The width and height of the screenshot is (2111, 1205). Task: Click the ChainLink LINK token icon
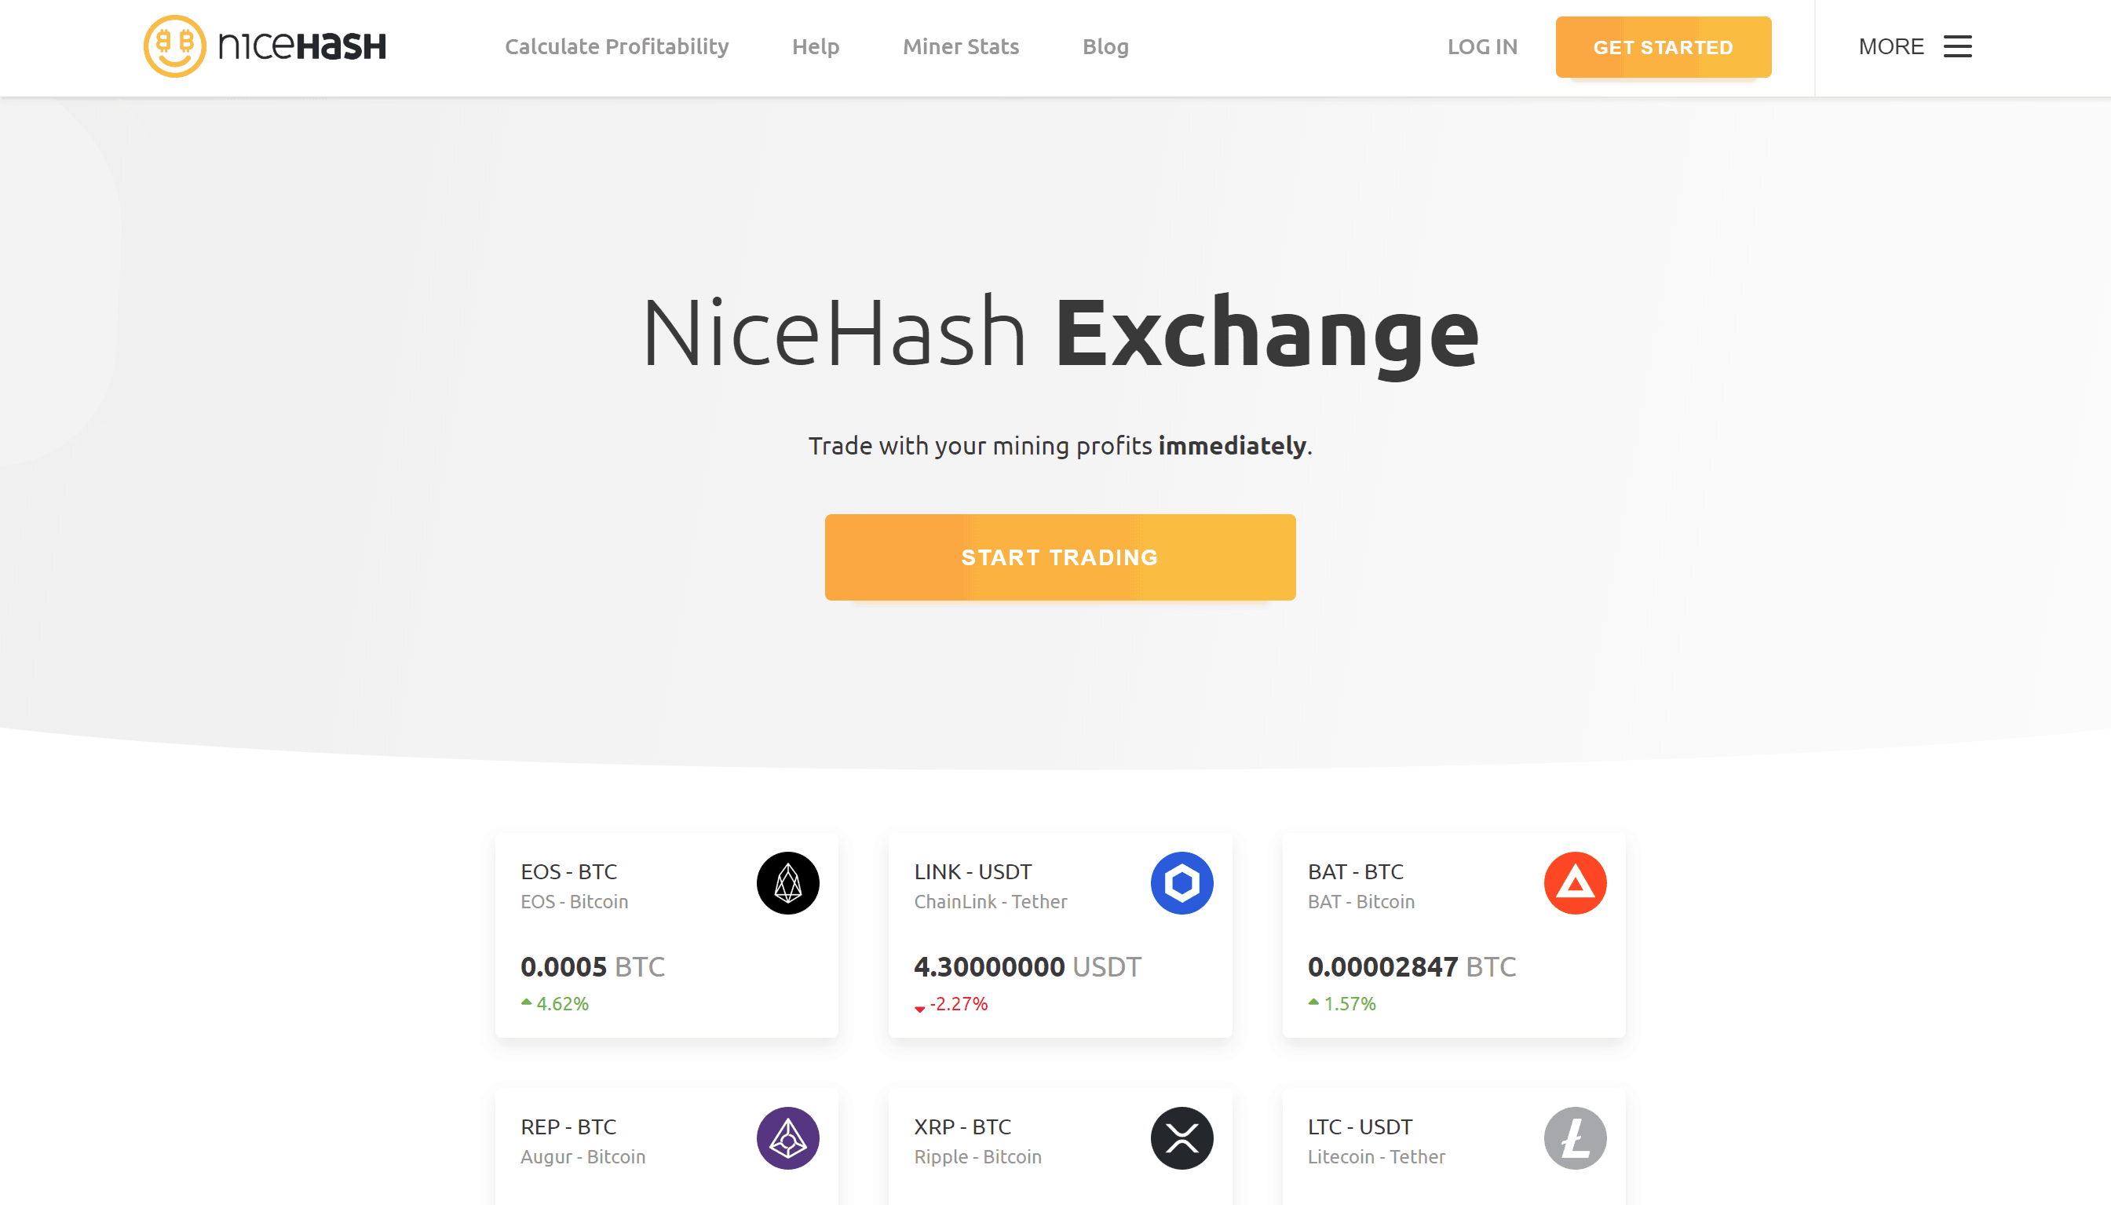(1182, 883)
